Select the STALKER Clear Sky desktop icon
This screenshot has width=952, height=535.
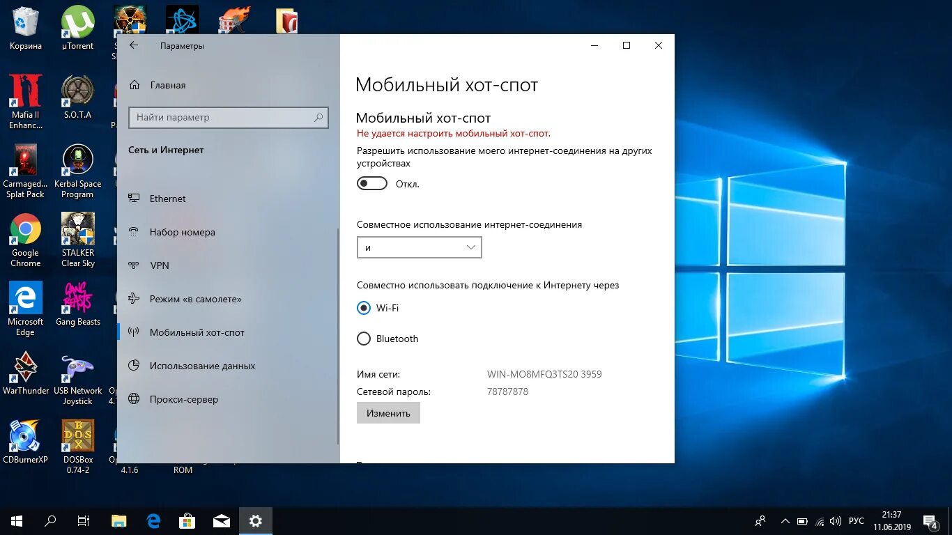tap(78, 240)
